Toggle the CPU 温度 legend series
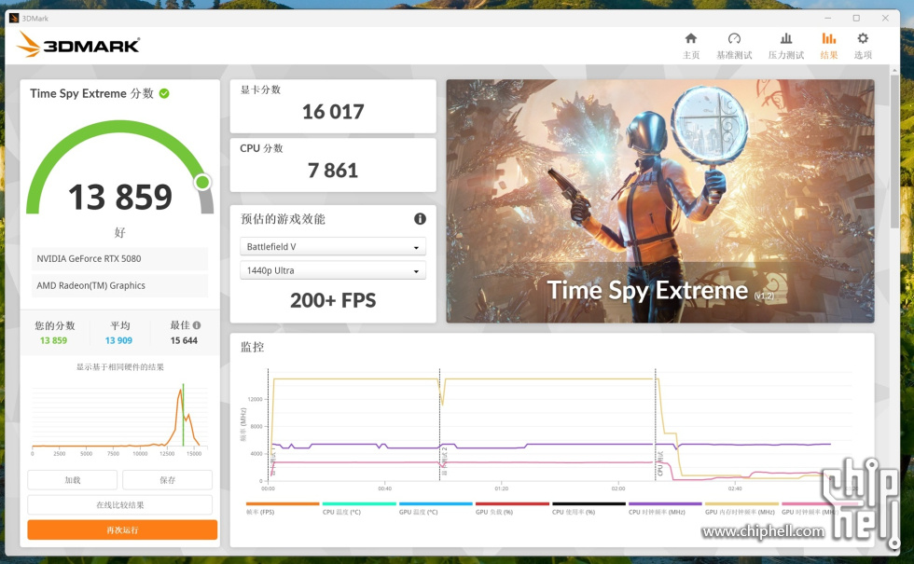The width and height of the screenshot is (914, 564). 359,508
